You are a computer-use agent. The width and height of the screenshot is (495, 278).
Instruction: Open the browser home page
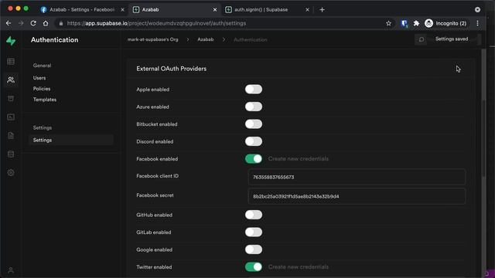pos(46,23)
